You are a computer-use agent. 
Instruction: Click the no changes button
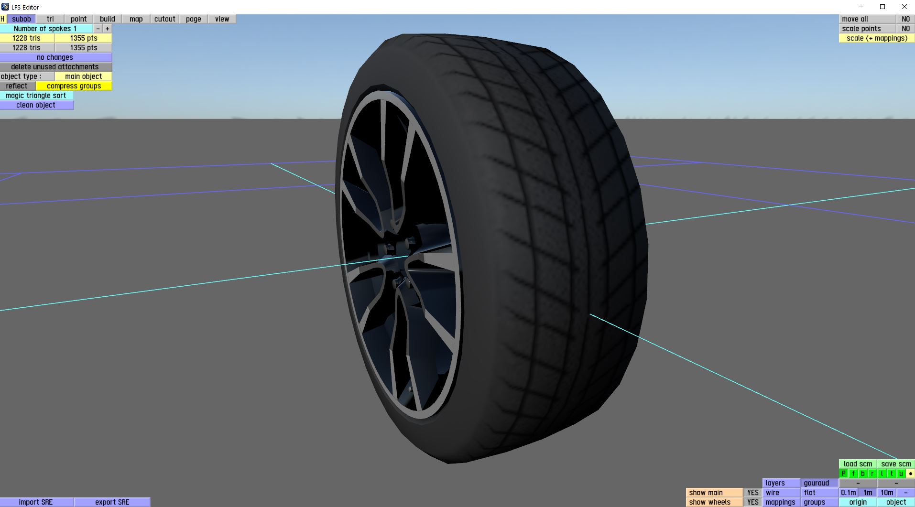click(56, 57)
